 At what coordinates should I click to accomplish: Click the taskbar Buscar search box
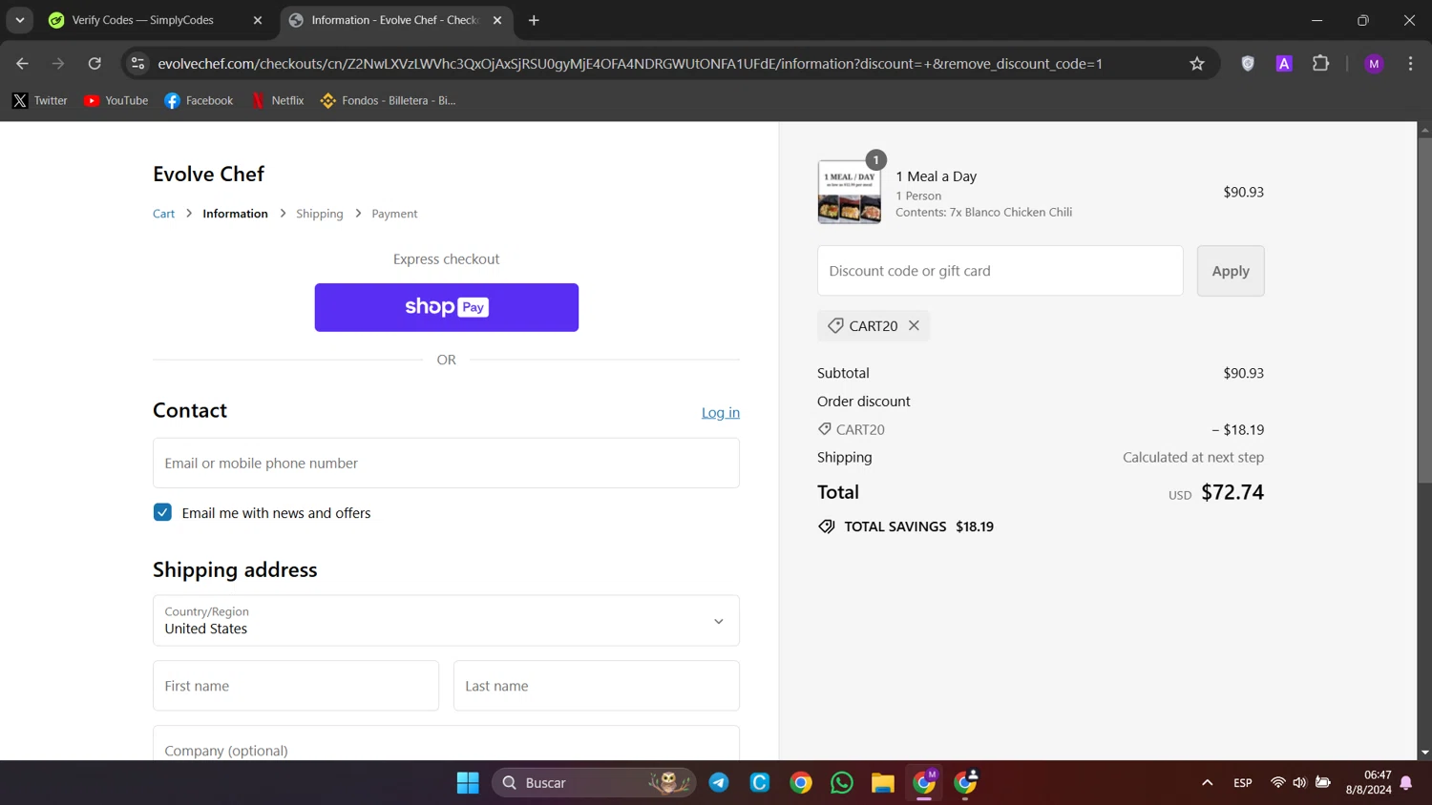click(x=594, y=783)
